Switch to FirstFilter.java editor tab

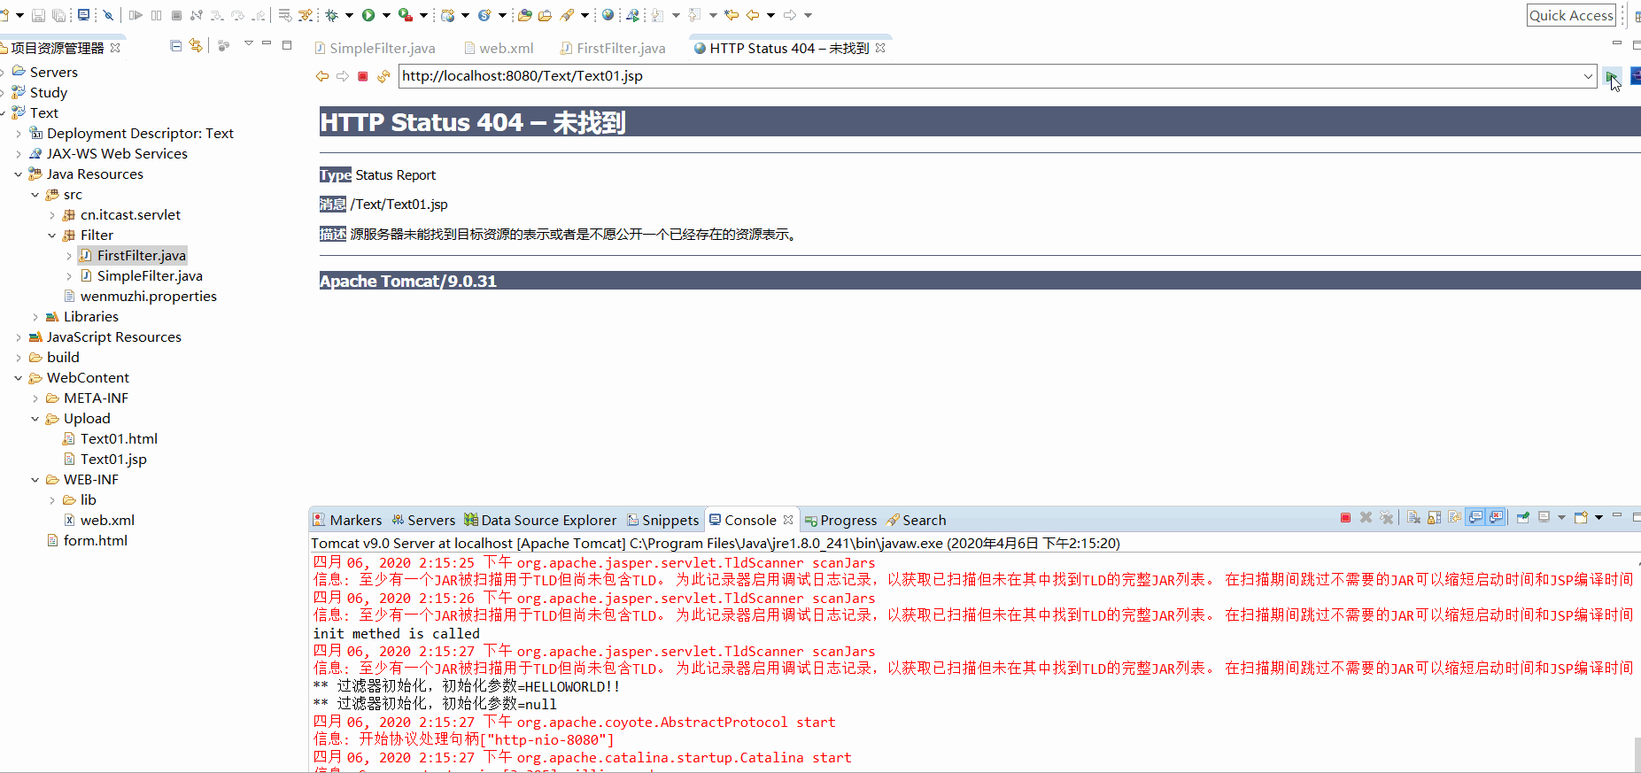tap(613, 48)
